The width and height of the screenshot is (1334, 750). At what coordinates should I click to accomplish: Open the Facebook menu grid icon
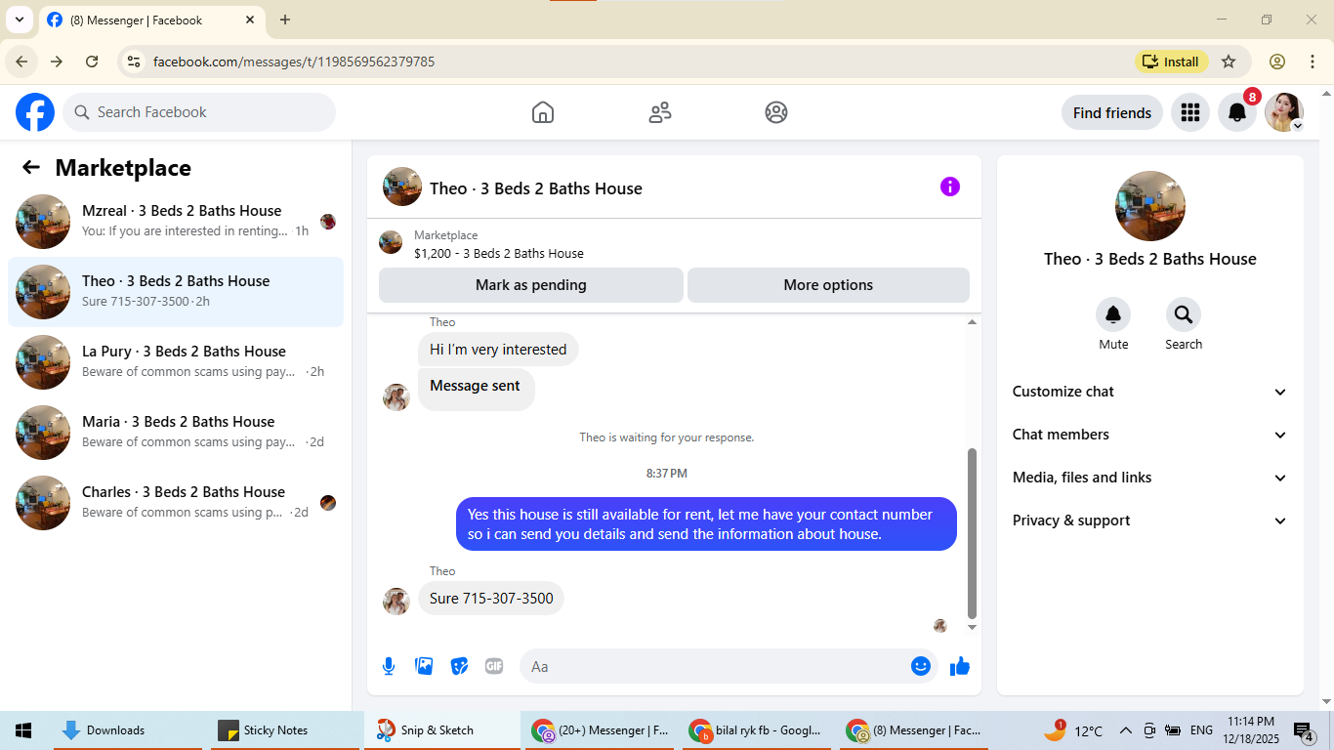pos(1189,112)
